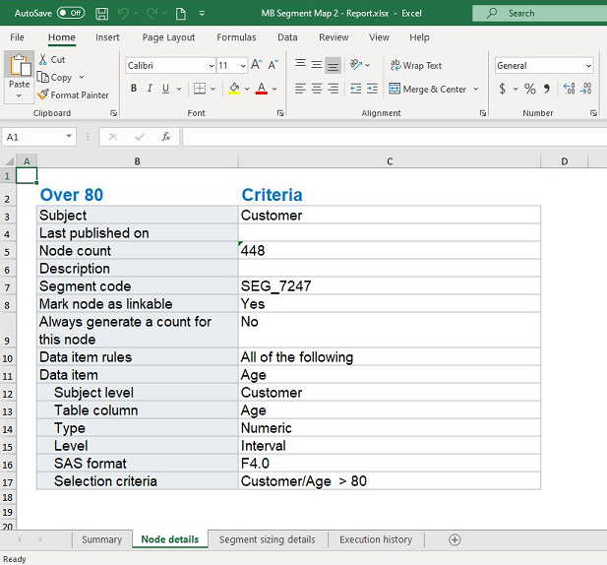Click the Cut button
The image size is (607, 565).
[51, 60]
